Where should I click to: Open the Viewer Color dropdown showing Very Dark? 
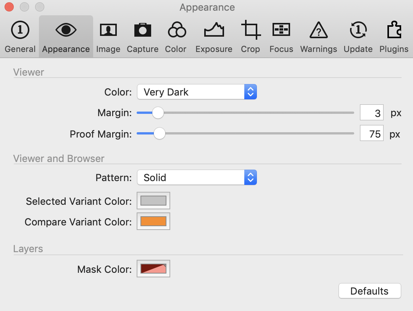click(x=197, y=92)
